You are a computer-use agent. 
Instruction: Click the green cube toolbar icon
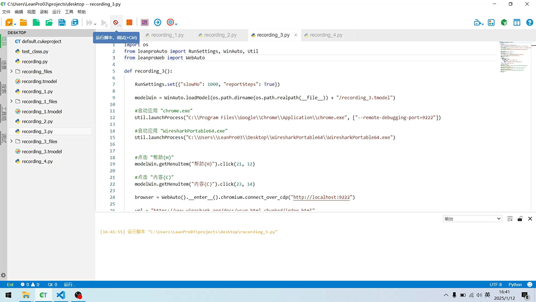tap(504, 22)
